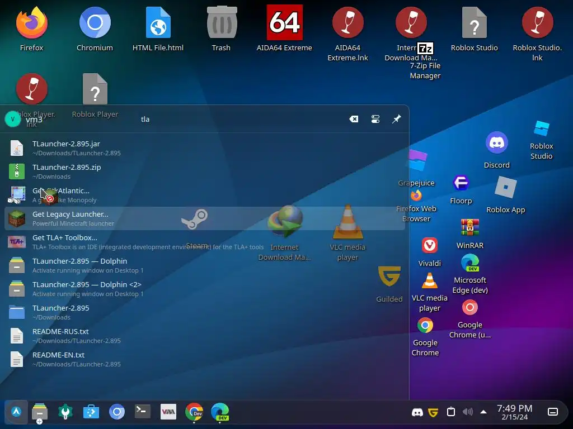Click the vm3 user avatar
Screen dimensions: 573x429
coord(13,119)
